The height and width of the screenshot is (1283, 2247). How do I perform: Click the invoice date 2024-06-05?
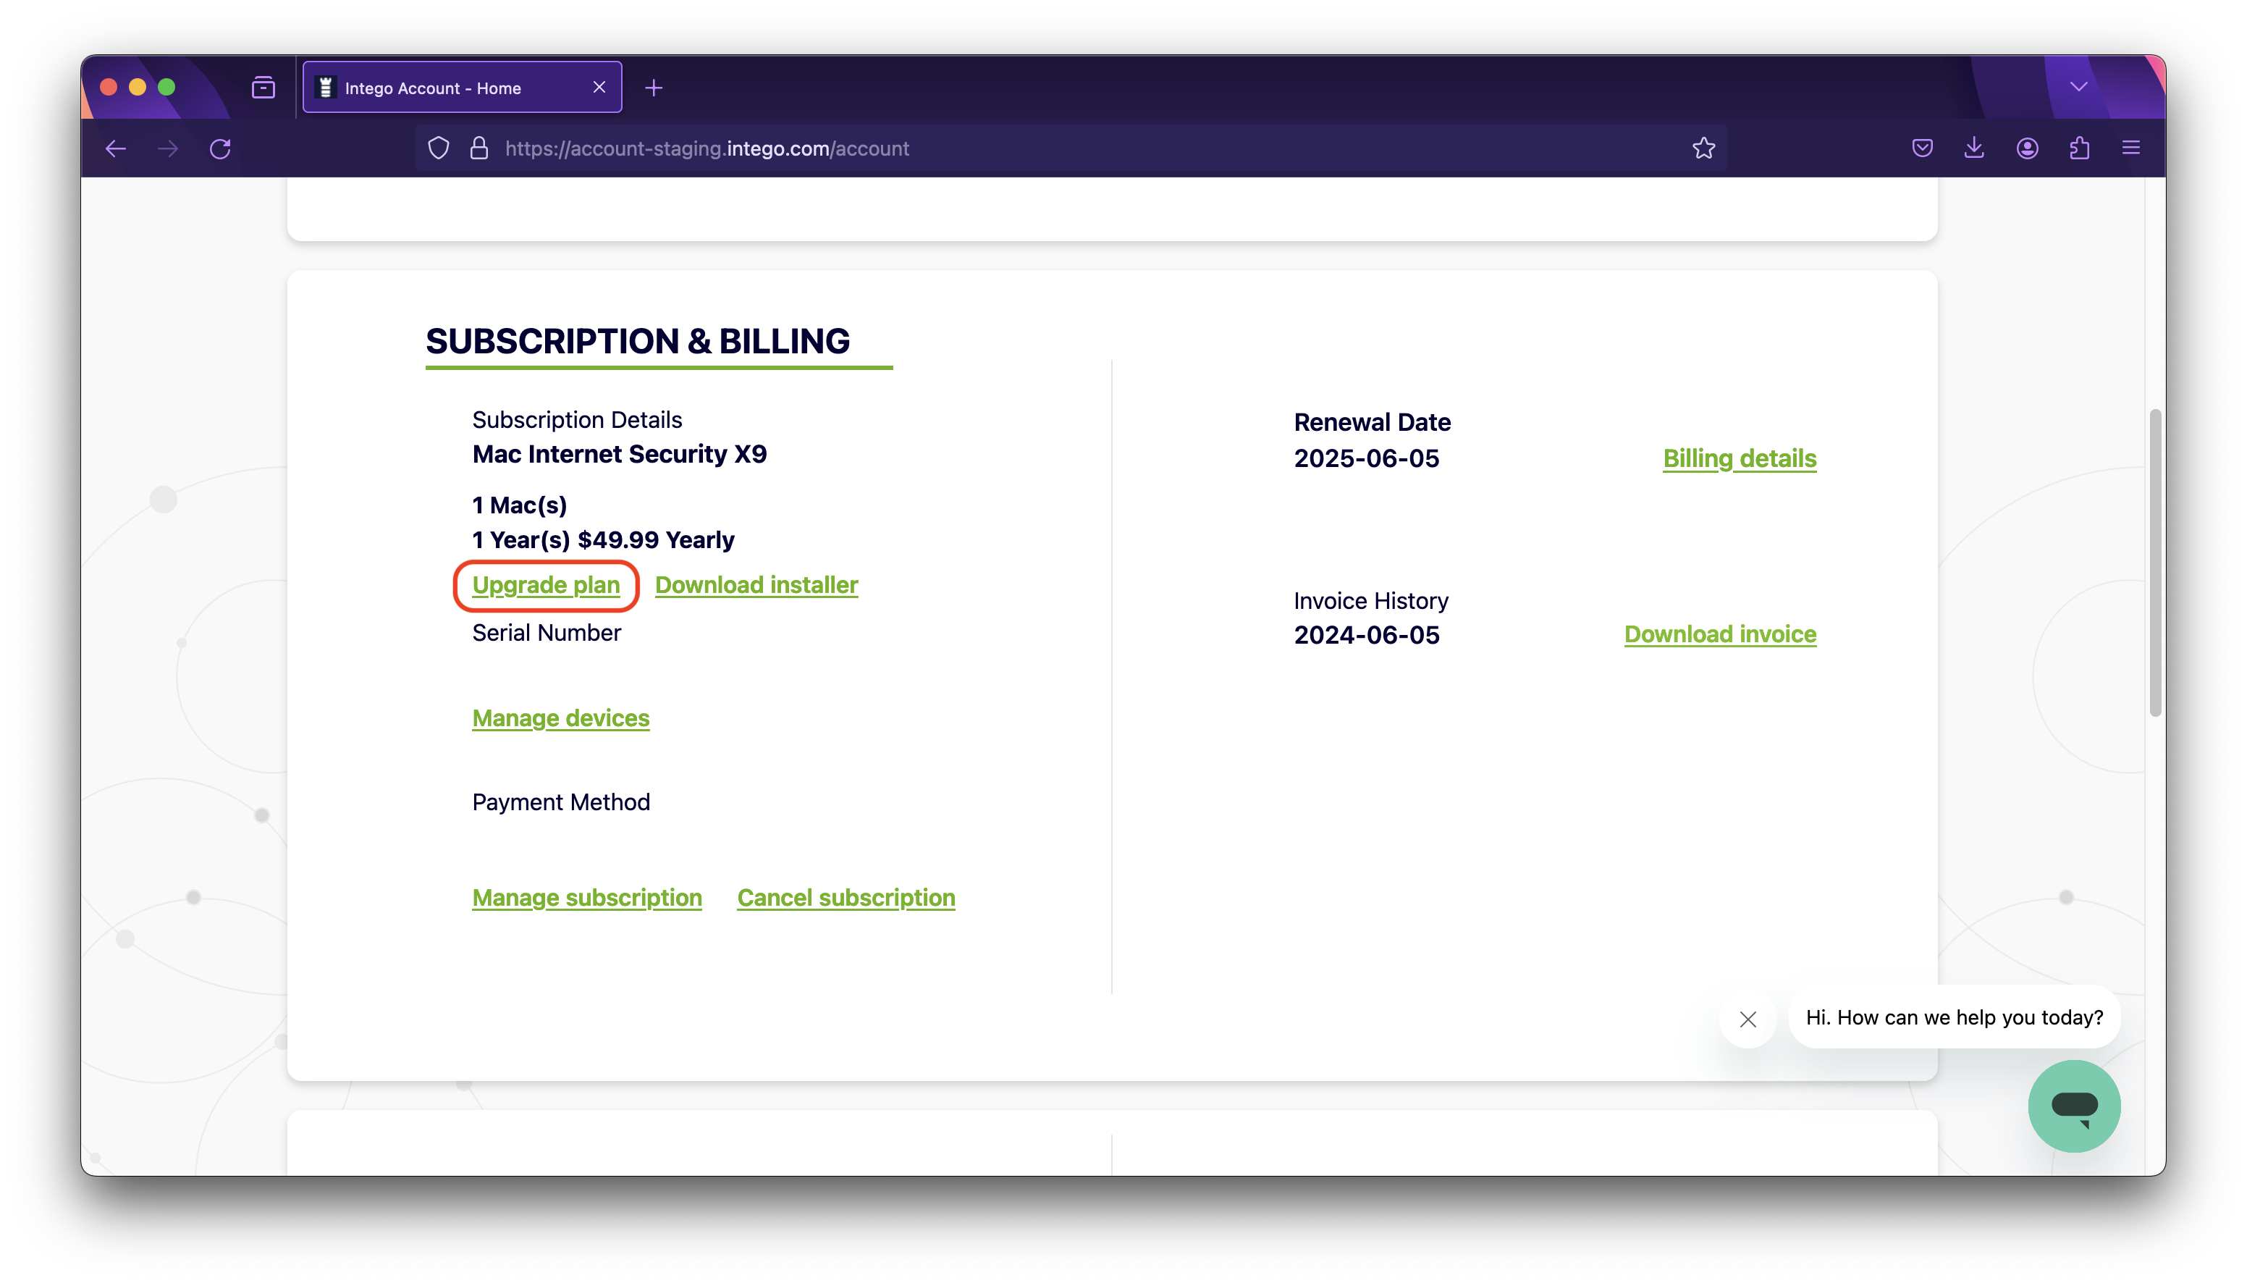pos(1366,634)
